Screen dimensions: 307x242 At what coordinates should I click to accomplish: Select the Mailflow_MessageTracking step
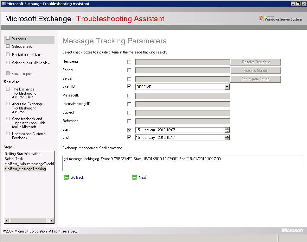coord(25,169)
